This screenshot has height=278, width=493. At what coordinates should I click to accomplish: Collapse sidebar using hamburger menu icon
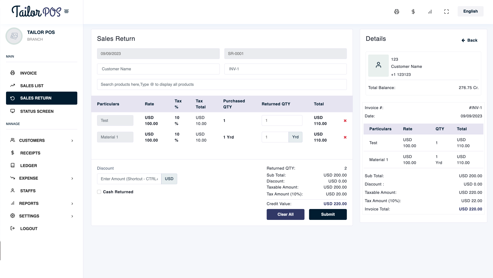66,11
